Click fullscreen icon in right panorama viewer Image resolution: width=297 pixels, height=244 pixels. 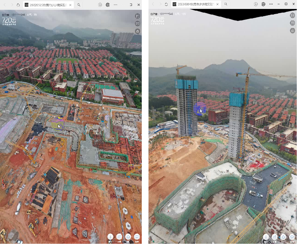click(x=292, y=15)
